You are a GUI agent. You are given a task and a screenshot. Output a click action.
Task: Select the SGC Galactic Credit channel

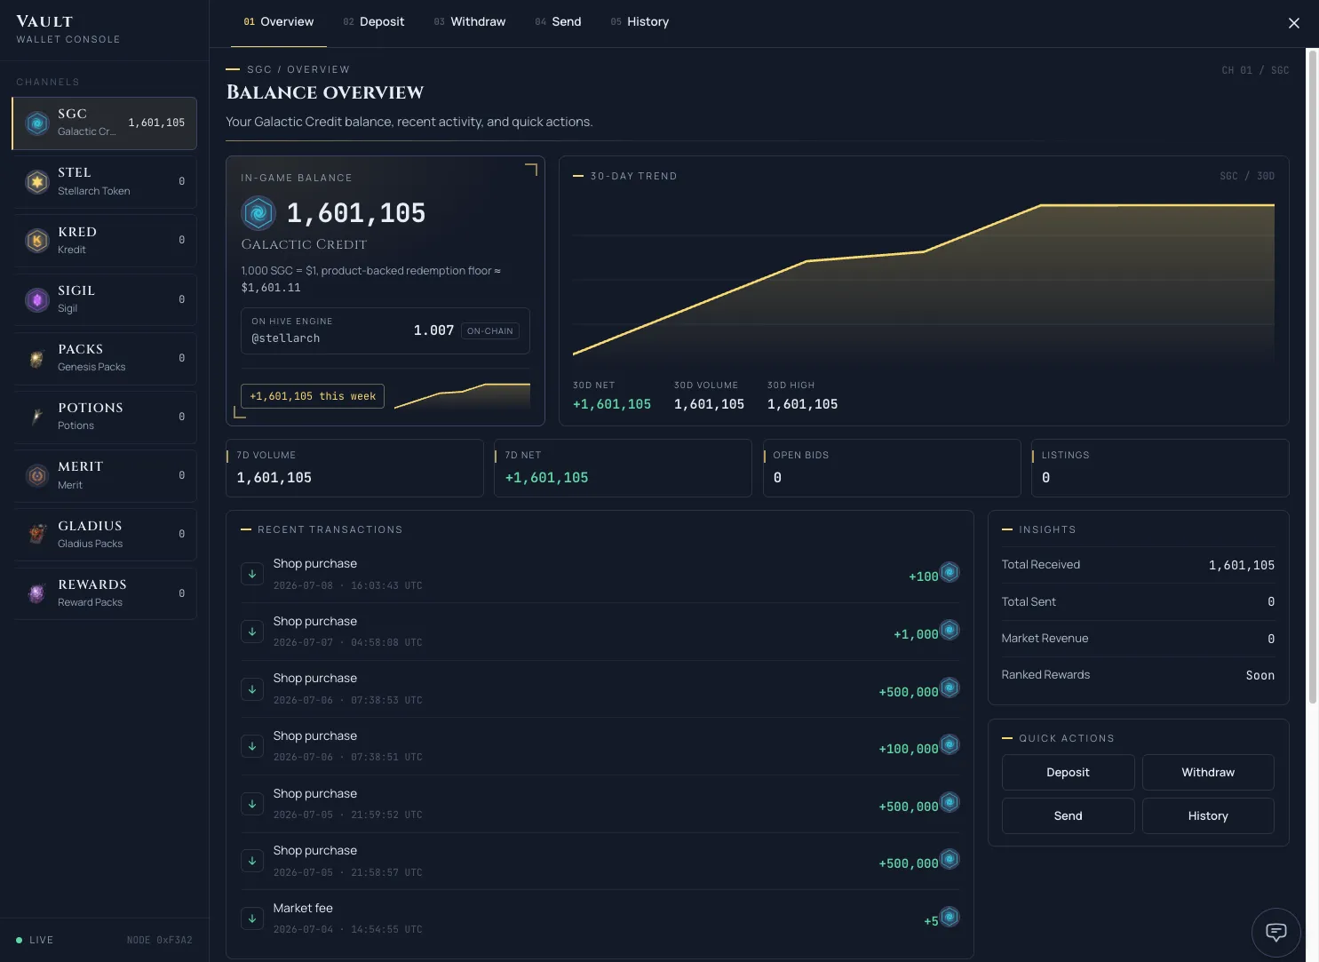click(x=105, y=123)
